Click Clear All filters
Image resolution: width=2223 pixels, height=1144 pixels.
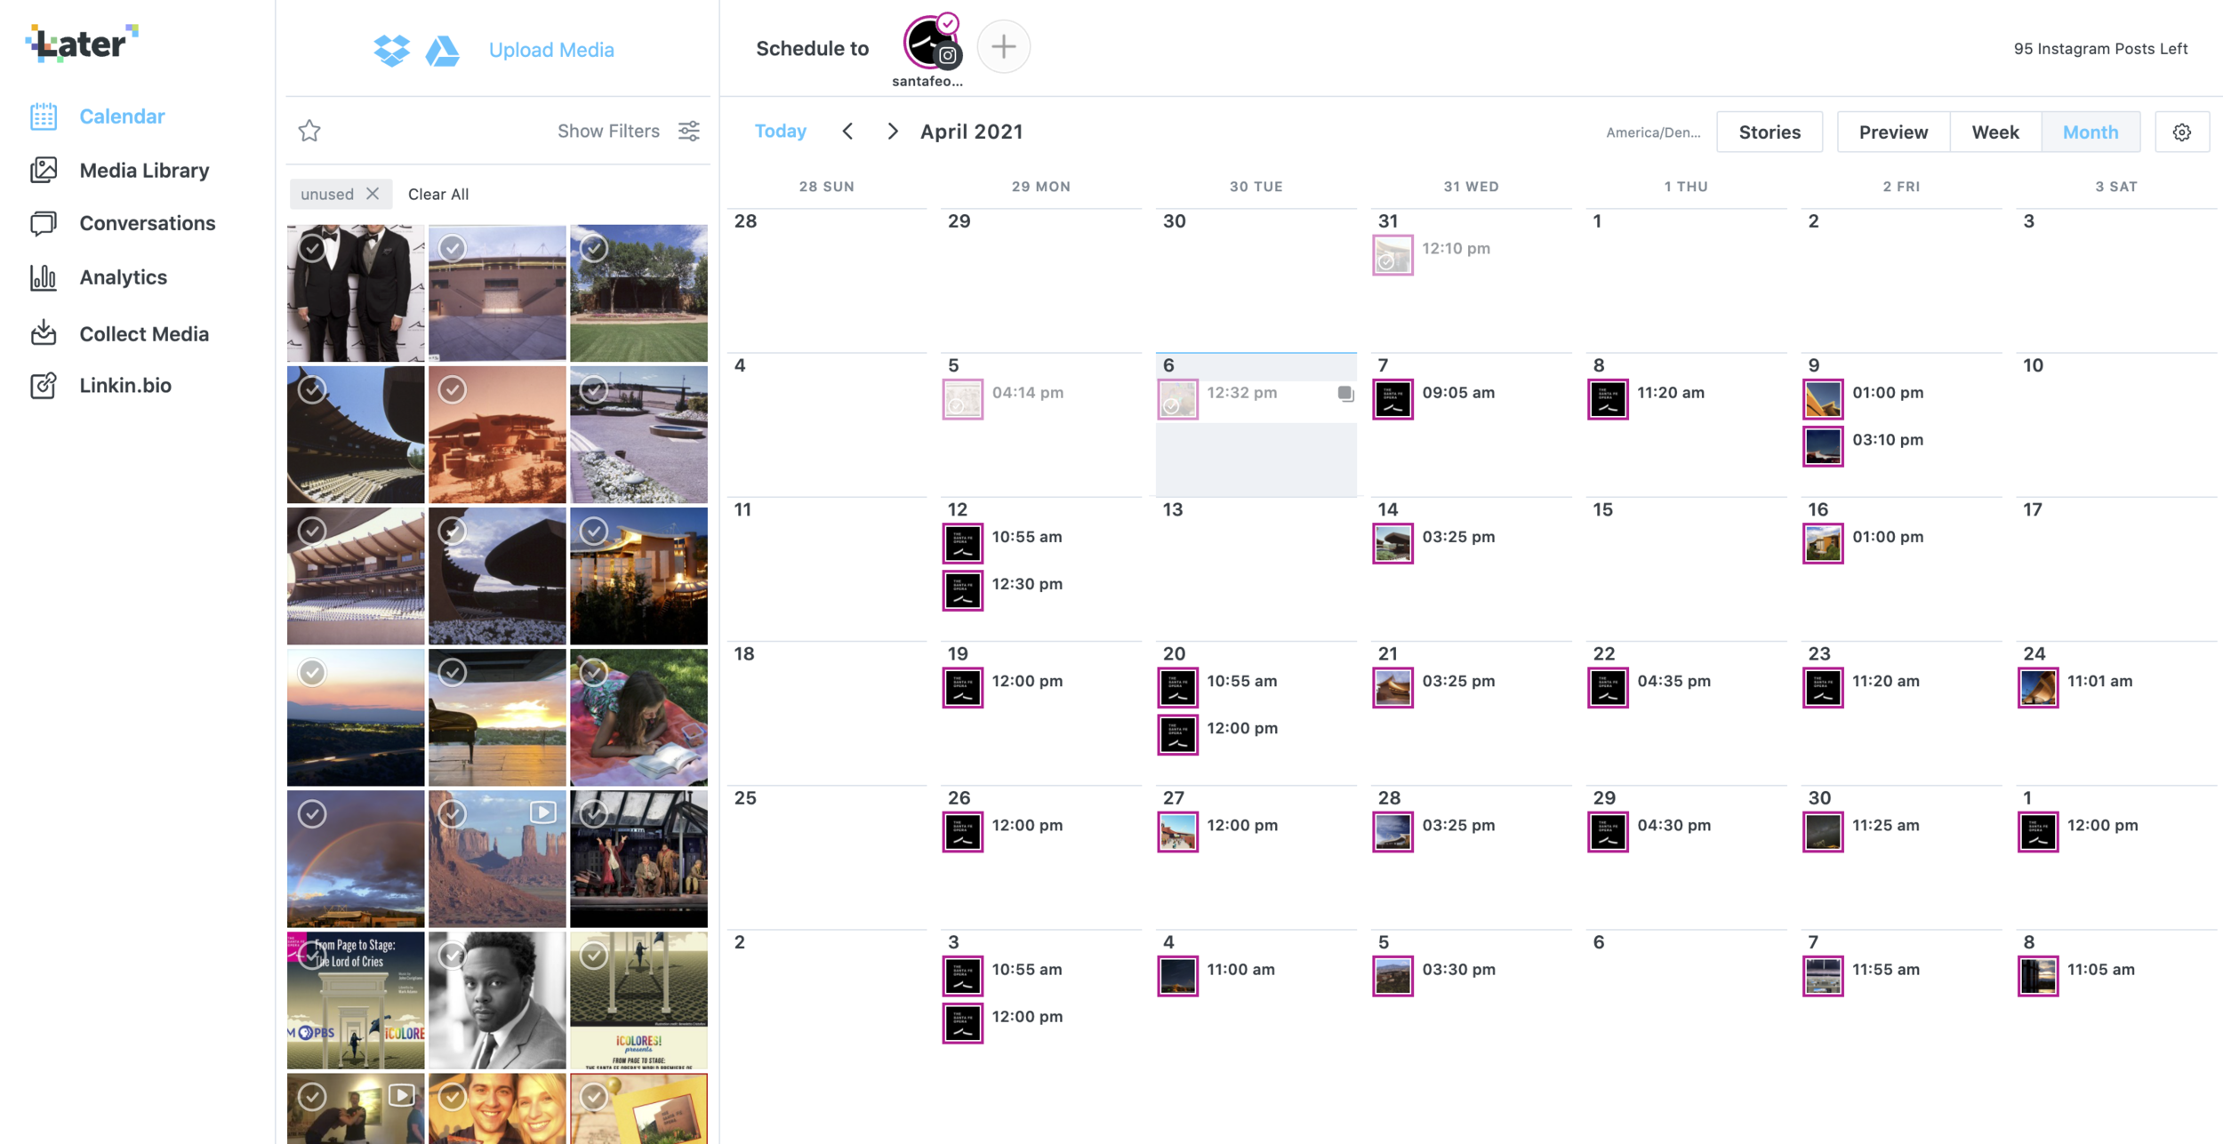point(437,194)
